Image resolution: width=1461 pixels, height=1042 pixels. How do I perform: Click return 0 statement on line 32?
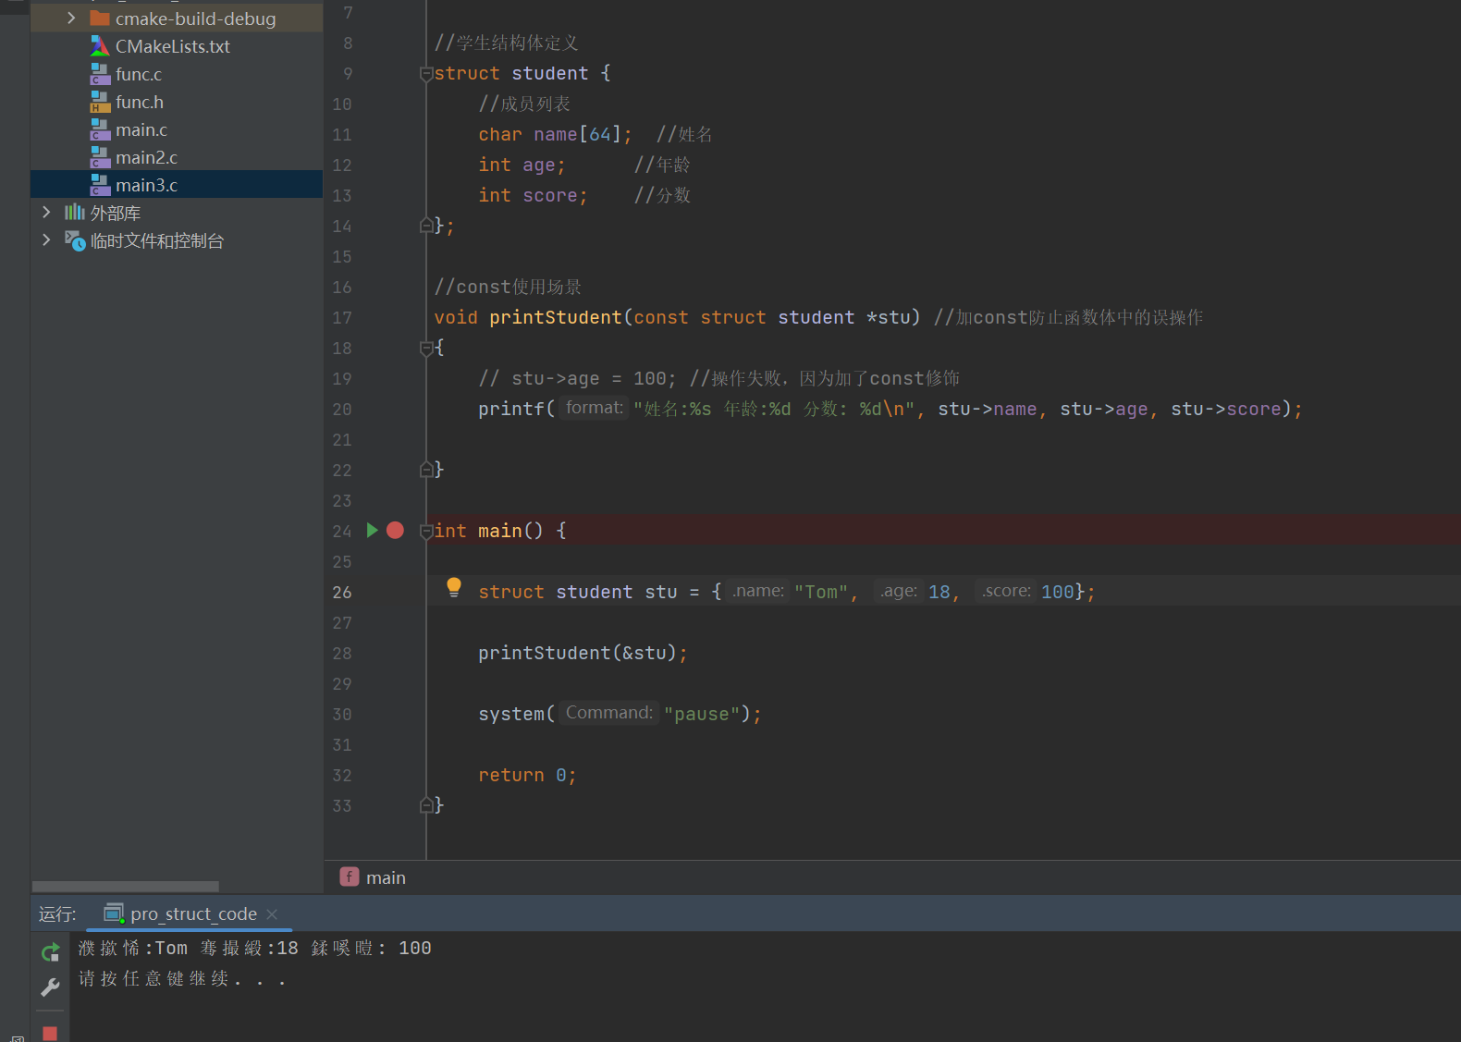coord(527,775)
